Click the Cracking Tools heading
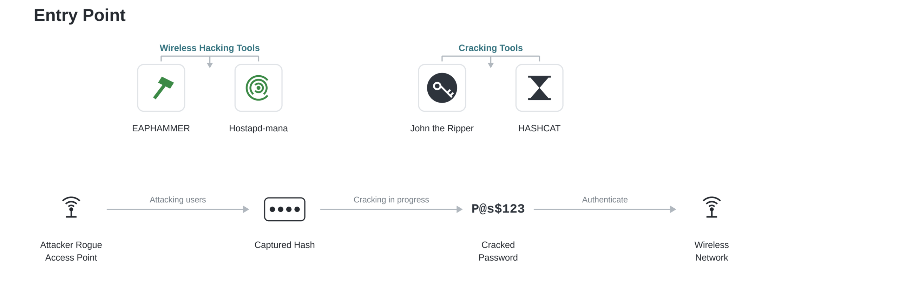The image size is (899, 284). click(490, 48)
